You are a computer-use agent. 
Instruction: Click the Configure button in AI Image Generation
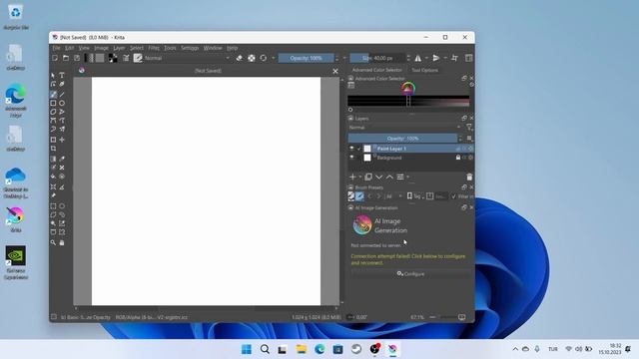pyautogui.click(x=410, y=274)
